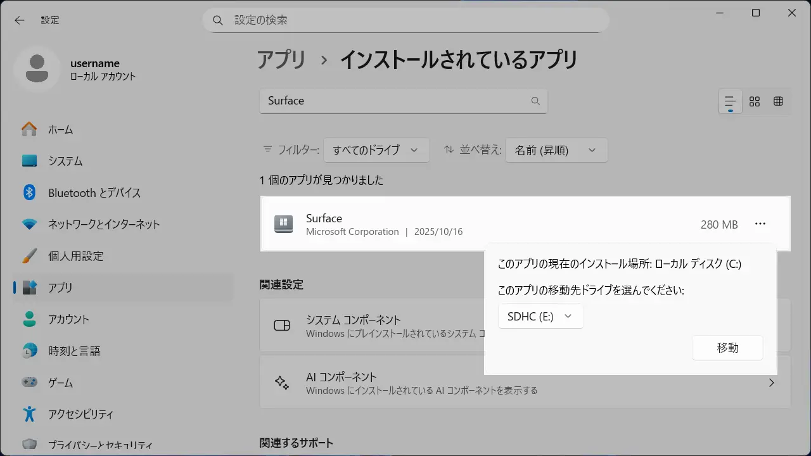
Task: Switch to table view layout icon
Action: pyautogui.click(x=779, y=101)
